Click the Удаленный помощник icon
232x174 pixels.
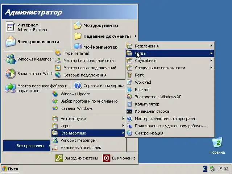point(55,148)
